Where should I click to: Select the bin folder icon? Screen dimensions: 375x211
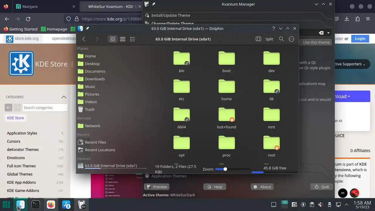pos(182,58)
